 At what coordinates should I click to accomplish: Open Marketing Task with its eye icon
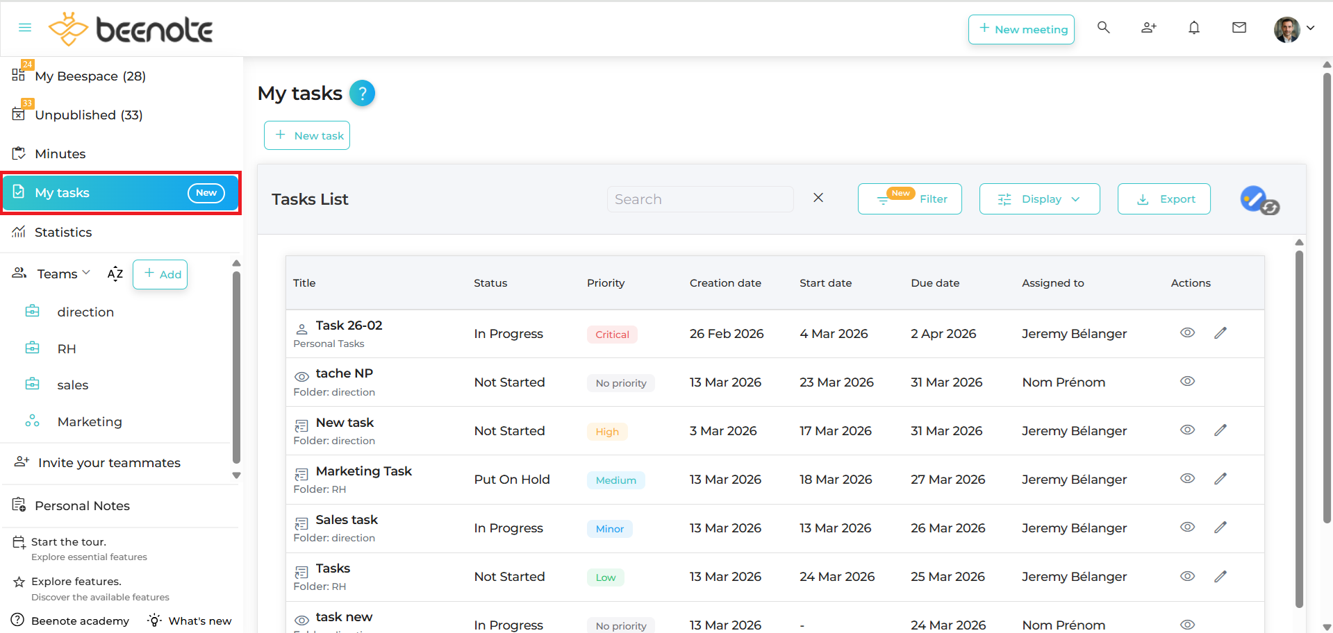click(1187, 478)
